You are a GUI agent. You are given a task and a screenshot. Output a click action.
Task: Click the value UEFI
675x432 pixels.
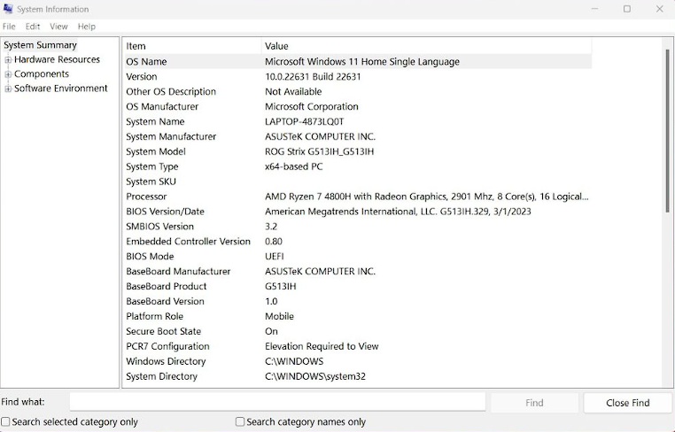(275, 257)
